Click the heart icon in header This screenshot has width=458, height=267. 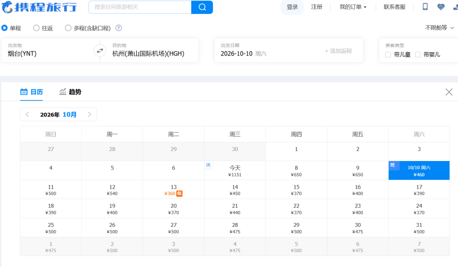click(441, 7)
